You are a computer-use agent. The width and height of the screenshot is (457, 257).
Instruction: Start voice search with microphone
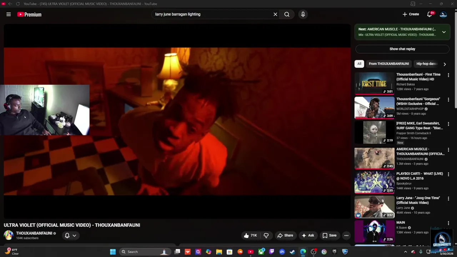click(x=303, y=14)
